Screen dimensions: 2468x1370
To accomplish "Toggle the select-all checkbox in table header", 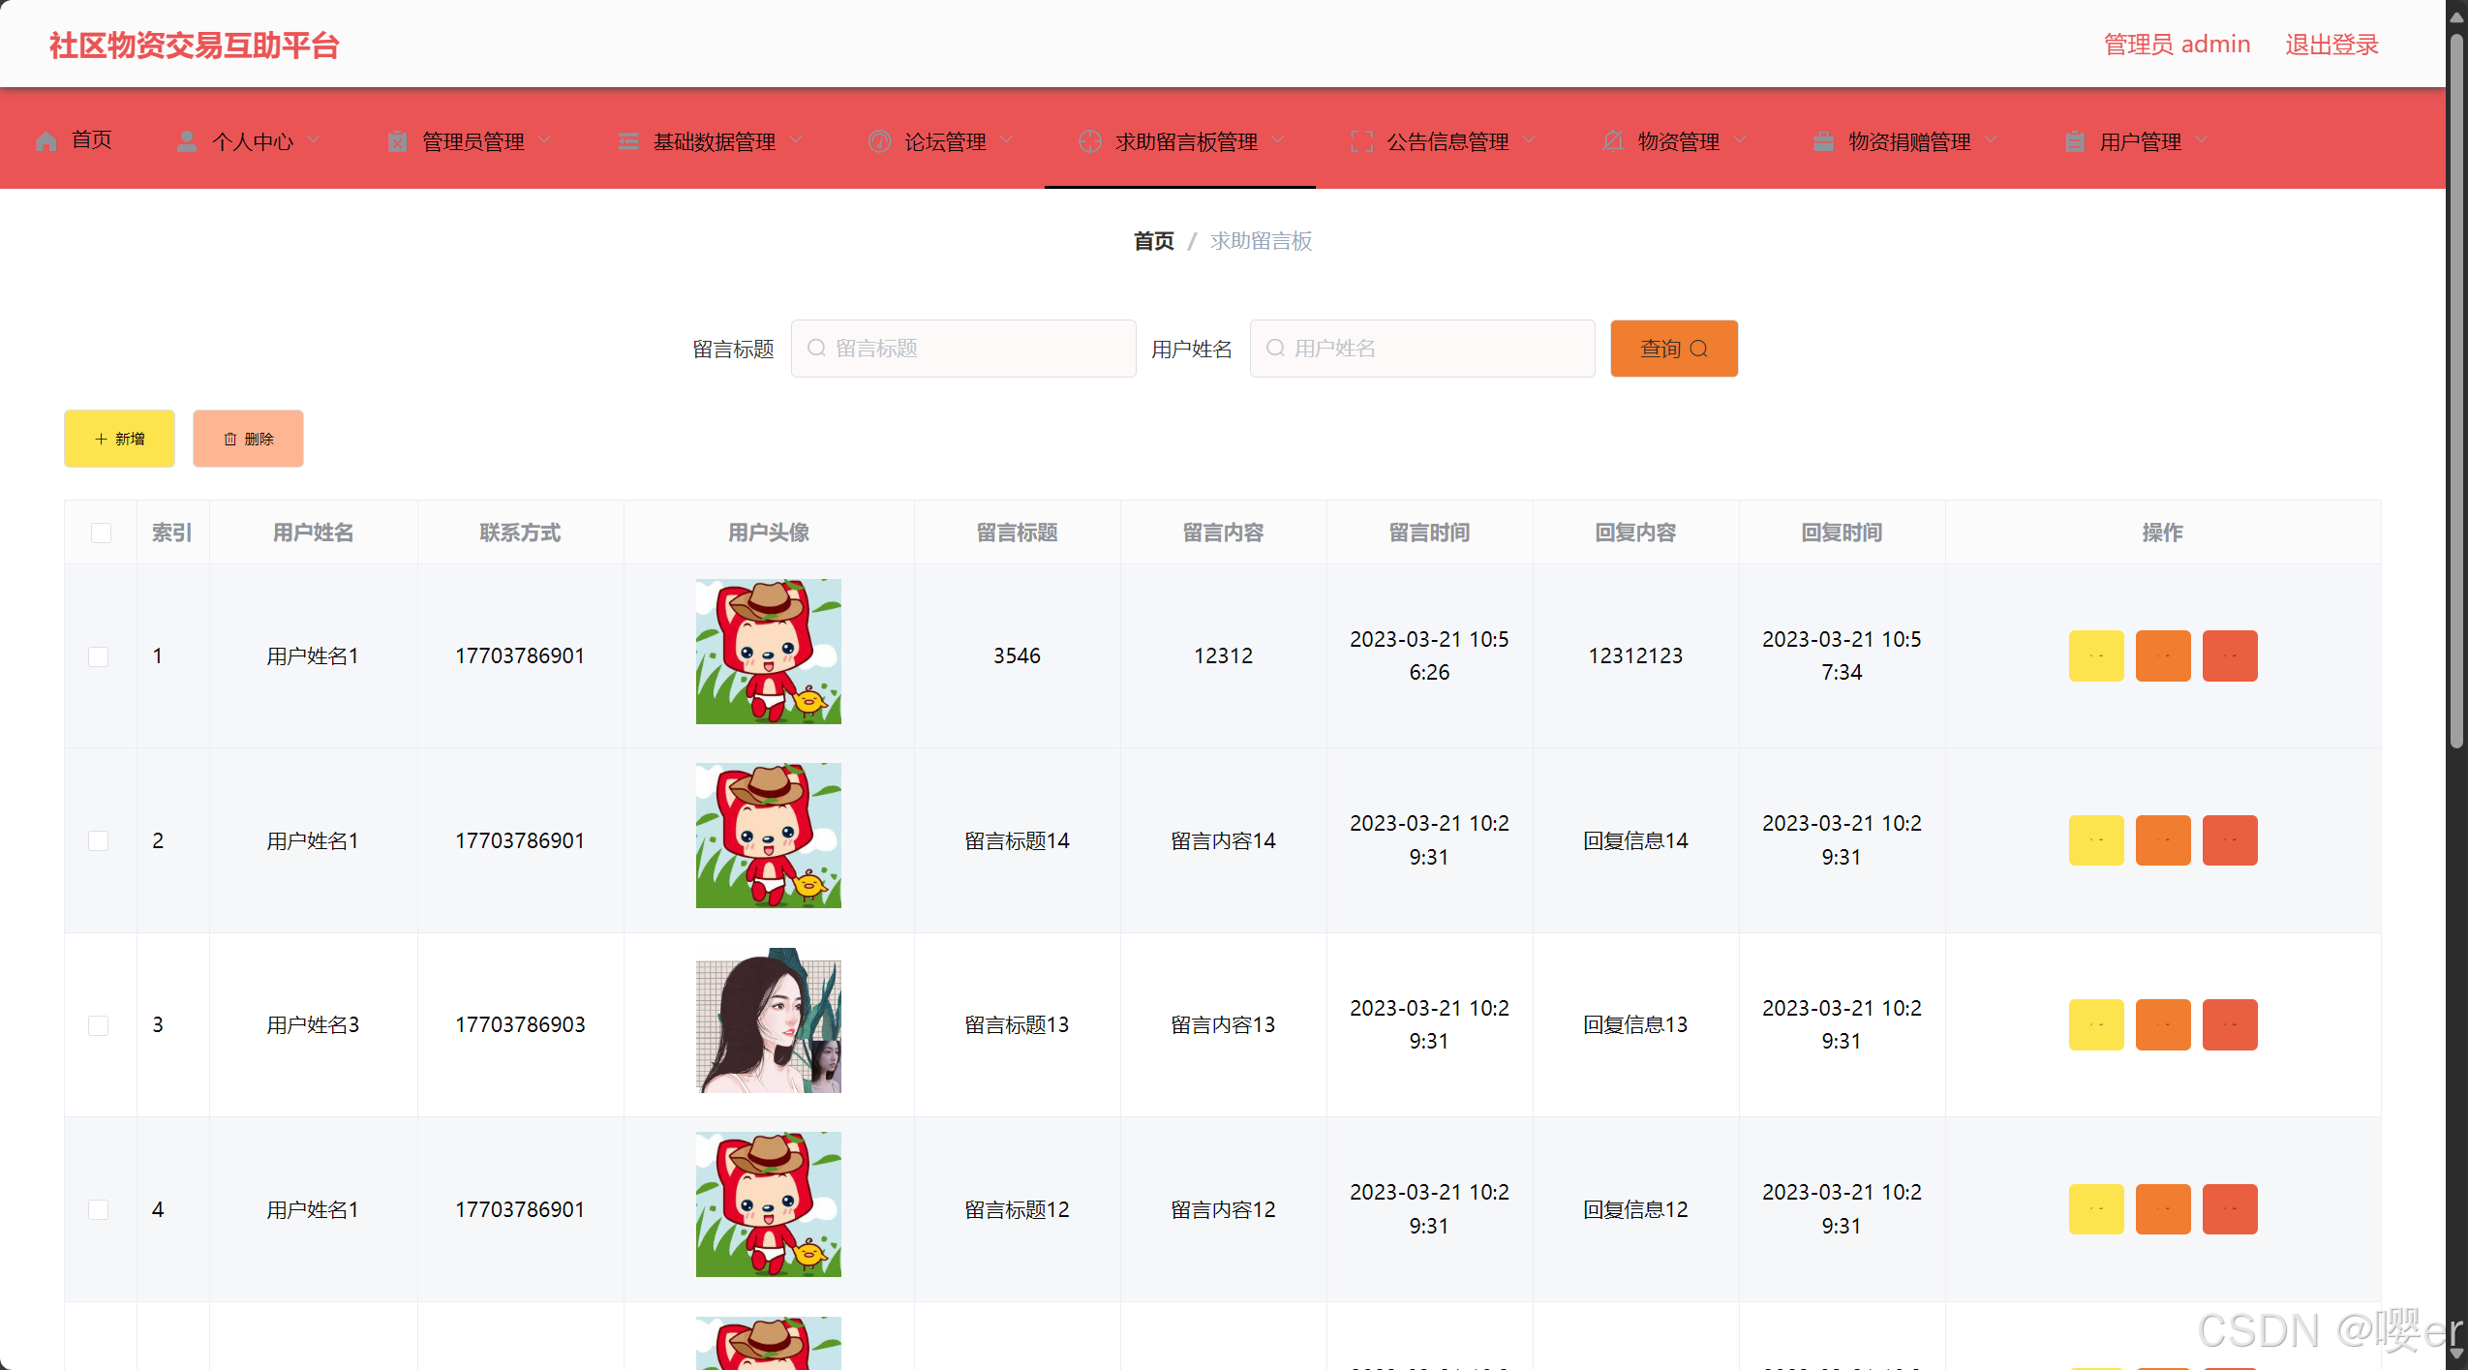I will 101,533.
